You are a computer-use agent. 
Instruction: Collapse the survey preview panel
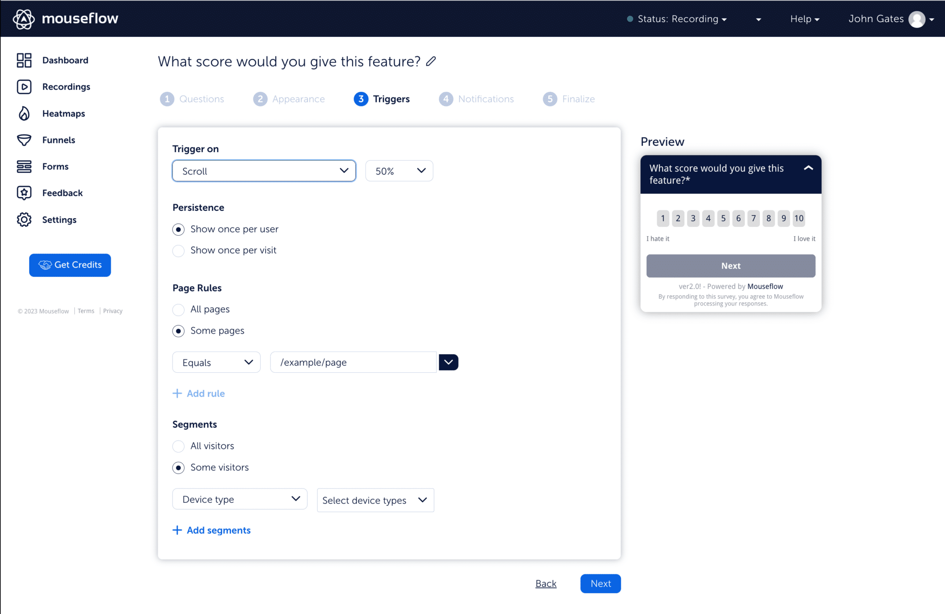click(808, 169)
